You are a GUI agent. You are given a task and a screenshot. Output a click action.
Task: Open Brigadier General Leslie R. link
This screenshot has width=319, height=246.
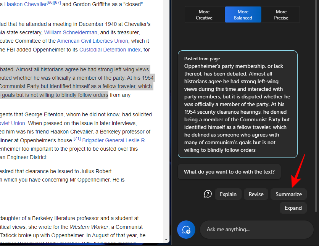tap(114, 140)
